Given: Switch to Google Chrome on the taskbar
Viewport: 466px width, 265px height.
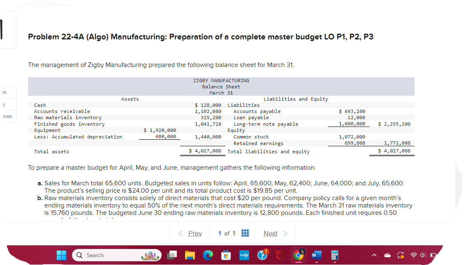Looking at the screenshot, I should coord(299,255).
